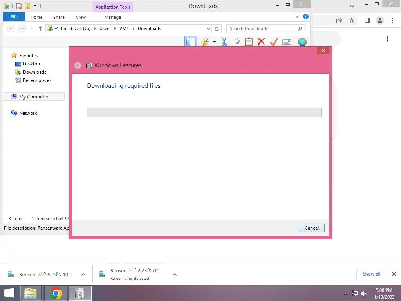The height and width of the screenshot is (301, 401).
Task: Open Explorer help question mark icon
Action: [x=305, y=16]
